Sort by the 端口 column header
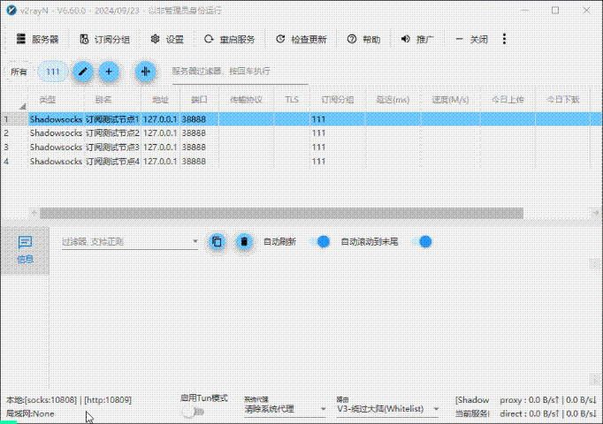Image resolution: width=603 pixels, height=424 pixels. click(x=199, y=100)
